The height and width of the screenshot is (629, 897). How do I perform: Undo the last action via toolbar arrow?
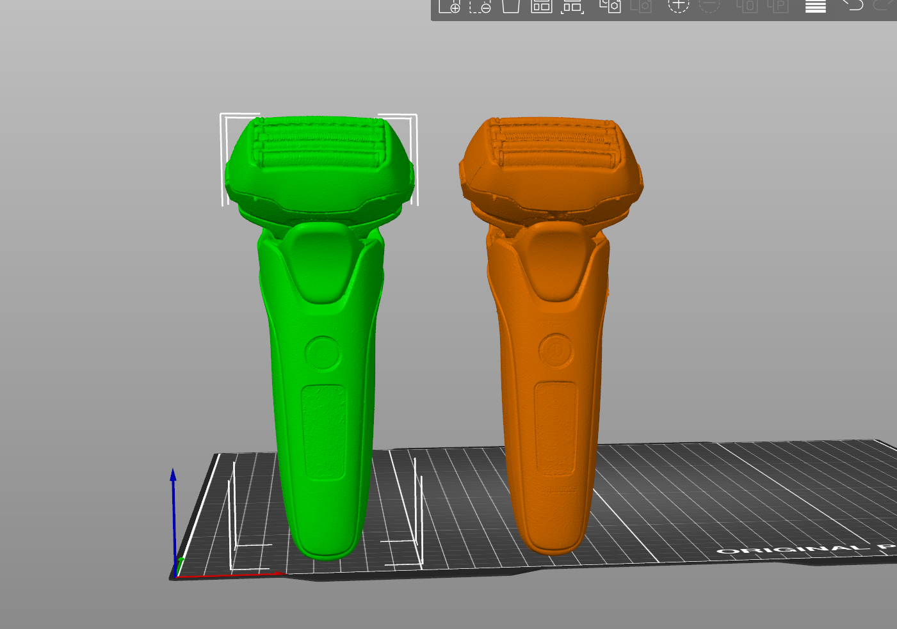(x=853, y=5)
